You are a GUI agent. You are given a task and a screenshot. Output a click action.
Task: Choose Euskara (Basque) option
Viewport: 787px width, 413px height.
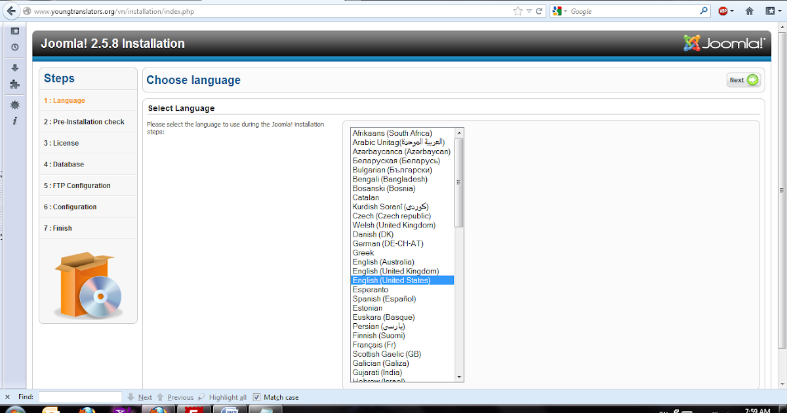point(402,317)
